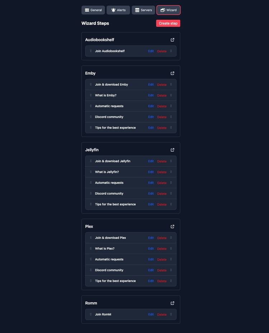
Task: Delete the What is Jellyfin? step
Action: pos(162,172)
